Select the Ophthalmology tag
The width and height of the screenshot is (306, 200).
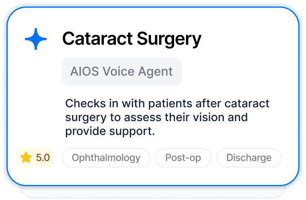point(106,158)
